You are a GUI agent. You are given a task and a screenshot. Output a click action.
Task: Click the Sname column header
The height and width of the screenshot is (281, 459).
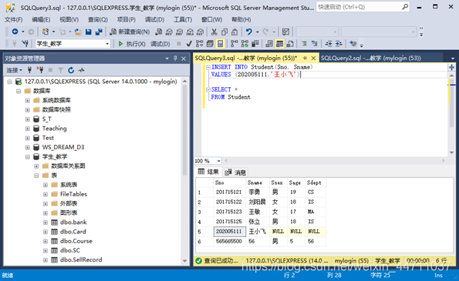click(x=257, y=182)
